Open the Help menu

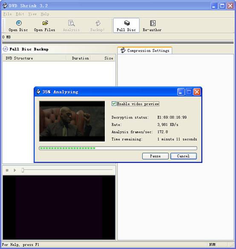(x=45, y=14)
